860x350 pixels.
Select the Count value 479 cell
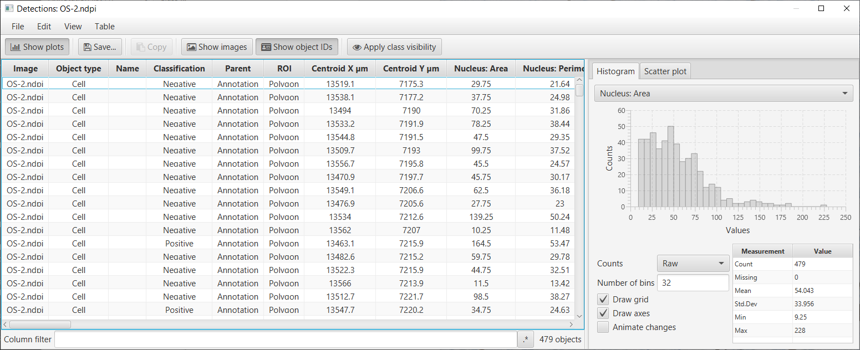tap(822, 264)
